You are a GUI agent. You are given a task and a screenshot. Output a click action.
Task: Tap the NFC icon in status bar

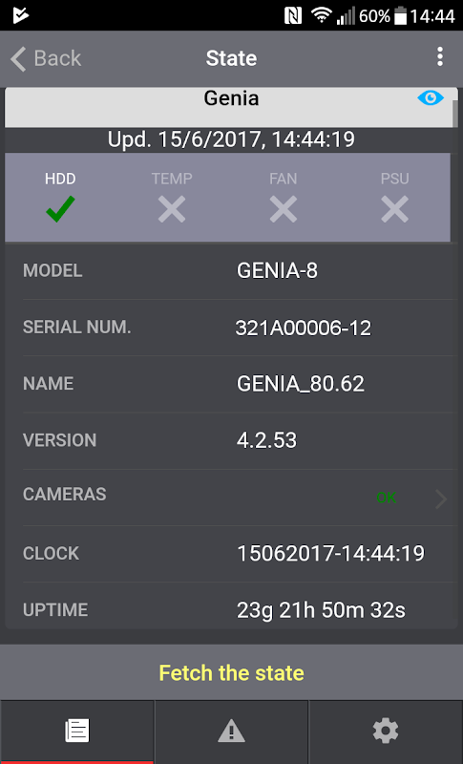click(x=293, y=16)
